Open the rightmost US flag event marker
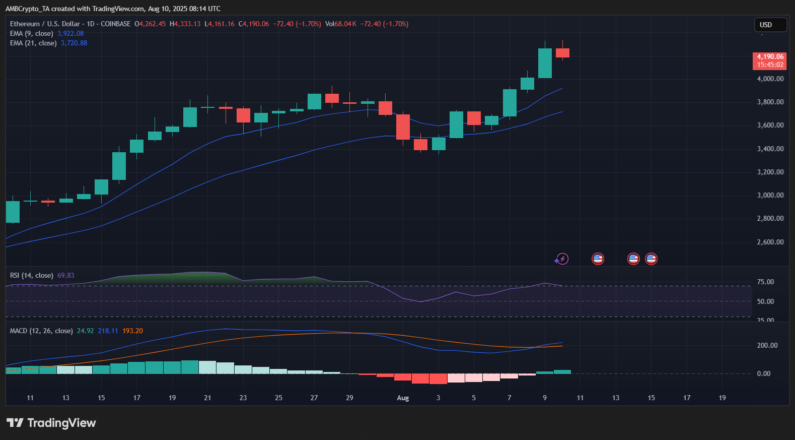 (651, 259)
